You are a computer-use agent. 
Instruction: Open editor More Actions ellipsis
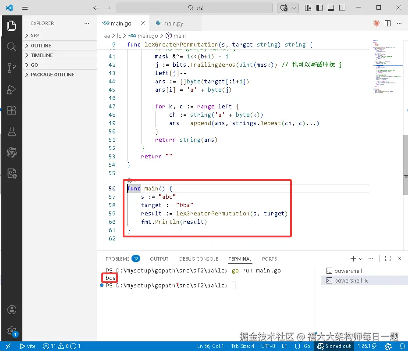399,23
